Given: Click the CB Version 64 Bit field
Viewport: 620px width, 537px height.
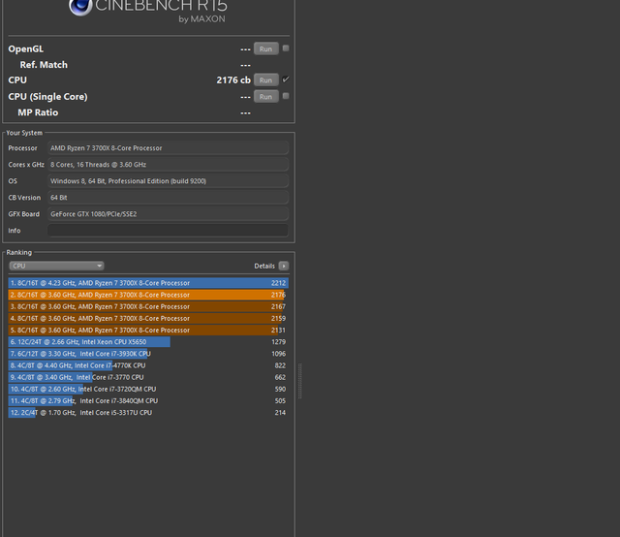Looking at the screenshot, I should [168, 198].
